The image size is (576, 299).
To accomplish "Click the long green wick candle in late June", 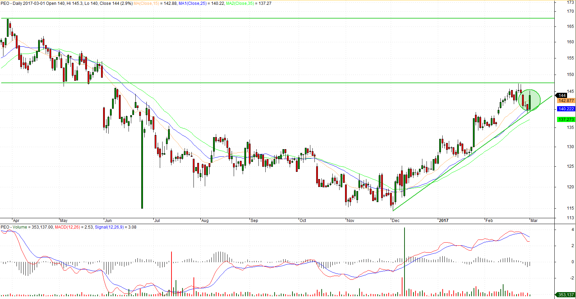I will [x=142, y=164].
